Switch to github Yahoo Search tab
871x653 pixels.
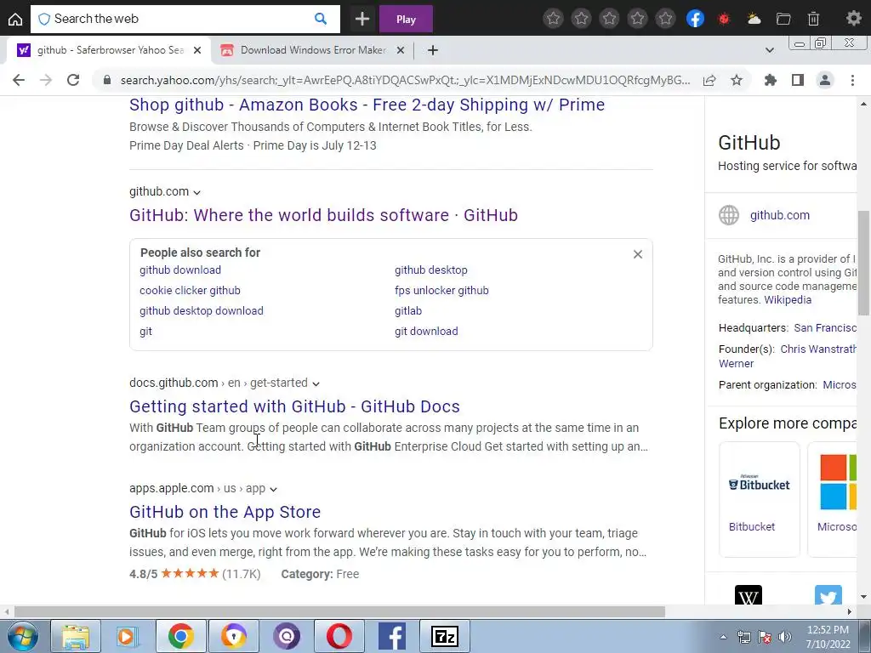[x=110, y=50]
